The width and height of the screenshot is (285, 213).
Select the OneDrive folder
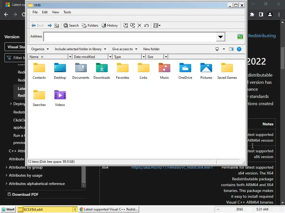(x=185, y=71)
